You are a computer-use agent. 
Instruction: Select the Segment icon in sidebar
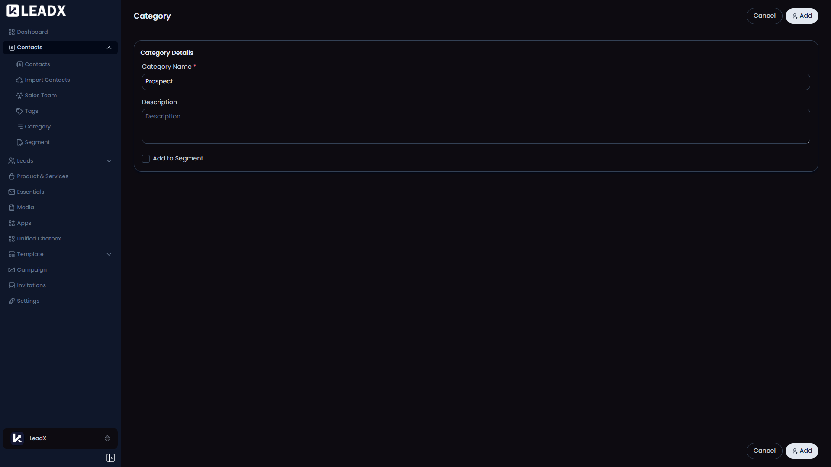pos(19,142)
